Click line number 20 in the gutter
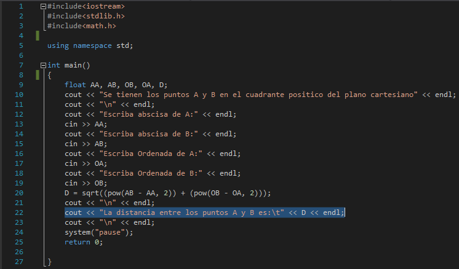 [19, 193]
